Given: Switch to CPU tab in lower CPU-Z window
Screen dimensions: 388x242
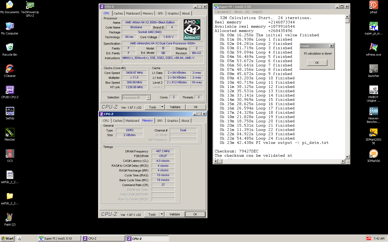Looking at the screenshot, I should (x=106, y=121).
